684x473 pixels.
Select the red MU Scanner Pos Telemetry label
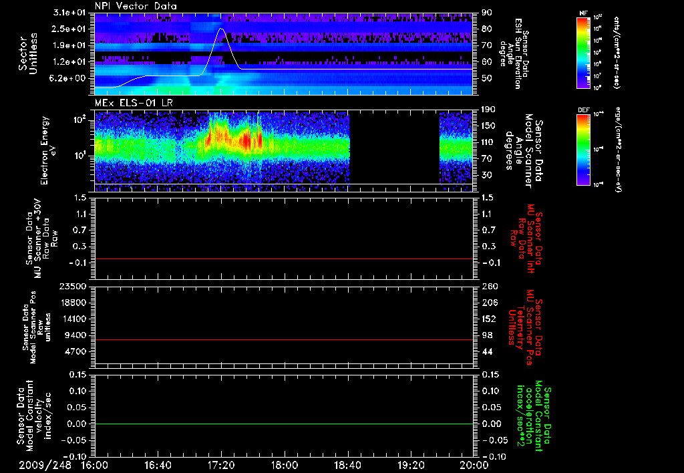click(x=526, y=328)
